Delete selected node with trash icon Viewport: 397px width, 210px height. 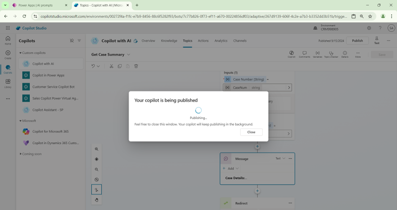(136, 66)
